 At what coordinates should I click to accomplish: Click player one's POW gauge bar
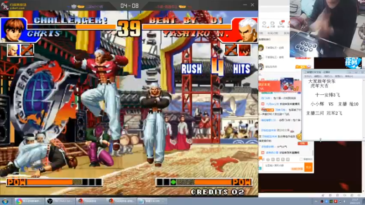pyautogui.click(x=55, y=182)
